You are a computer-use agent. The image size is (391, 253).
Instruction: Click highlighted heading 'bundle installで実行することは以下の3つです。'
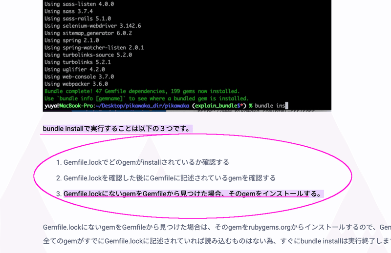(x=118, y=129)
